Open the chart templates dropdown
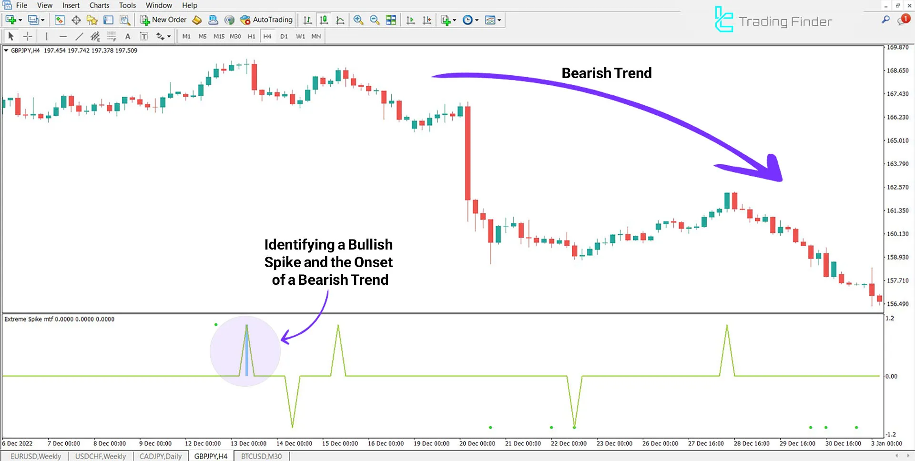The image size is (915, 461). coord(499,20)
